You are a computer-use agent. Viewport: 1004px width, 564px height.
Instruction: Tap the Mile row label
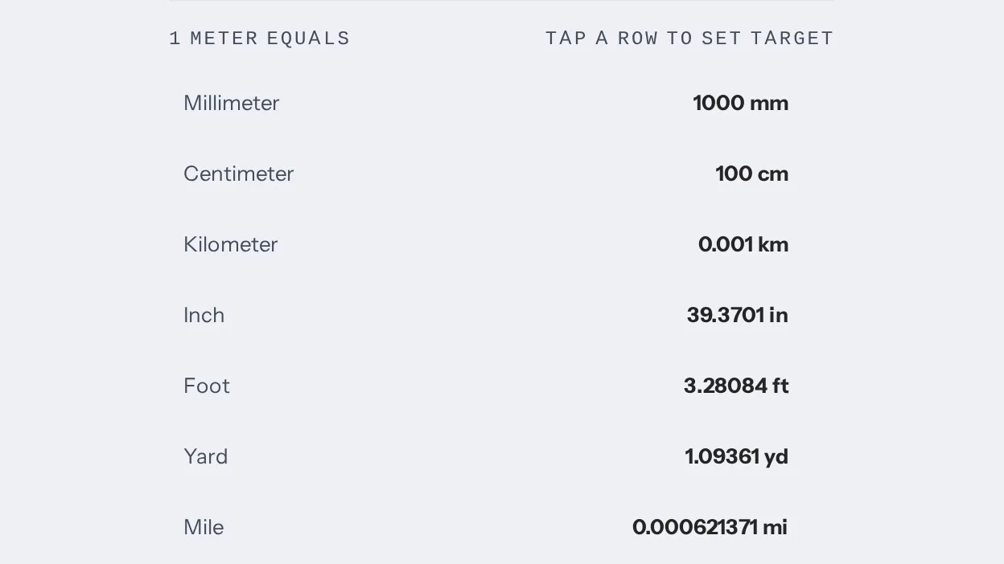(204, 527)
